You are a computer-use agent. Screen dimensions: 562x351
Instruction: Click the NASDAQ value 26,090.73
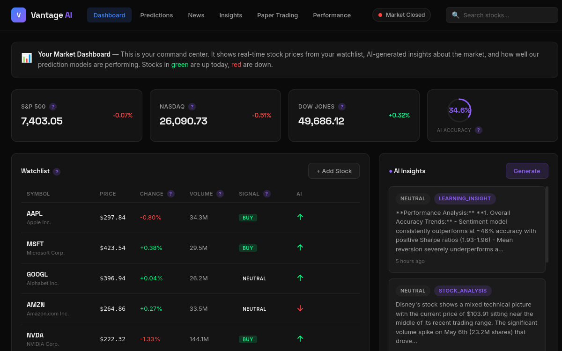point(184,121)
